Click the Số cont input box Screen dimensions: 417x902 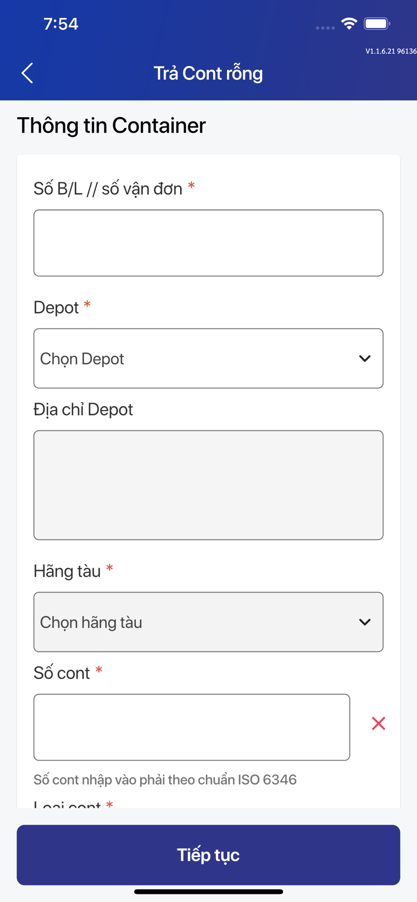pyautogui.click(x=191, y=727)
